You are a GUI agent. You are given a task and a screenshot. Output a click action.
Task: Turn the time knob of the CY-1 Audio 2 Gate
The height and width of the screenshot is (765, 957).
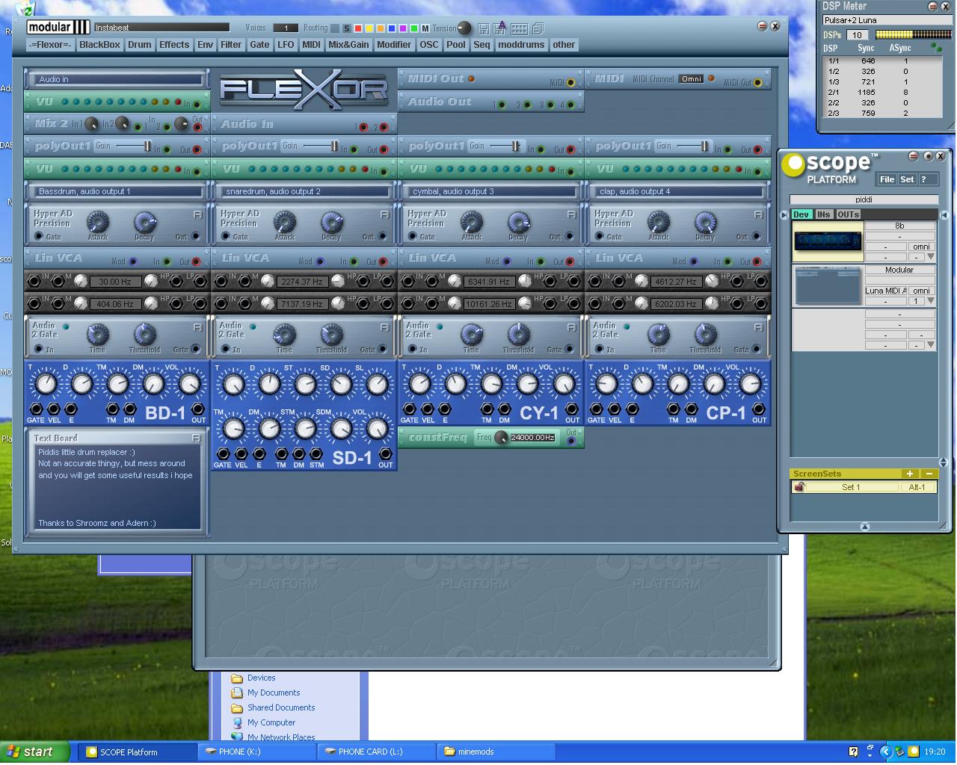point(471,334)
